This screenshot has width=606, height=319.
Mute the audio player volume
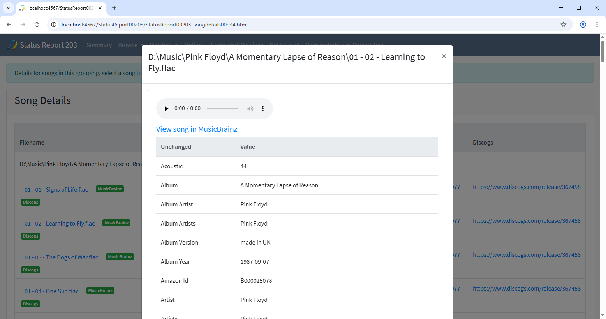point(250,109)
